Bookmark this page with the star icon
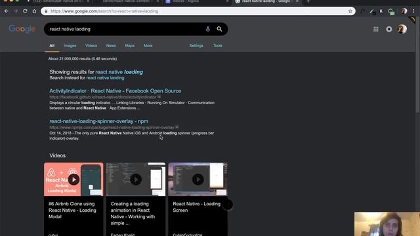420x236 pixels. pyautogui.click(x=350, y=11)
